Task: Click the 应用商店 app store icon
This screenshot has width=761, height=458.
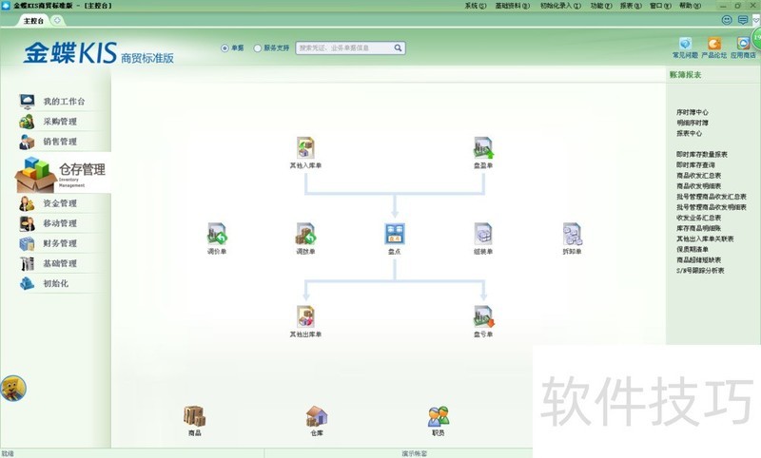Action: tap(743, 44)
